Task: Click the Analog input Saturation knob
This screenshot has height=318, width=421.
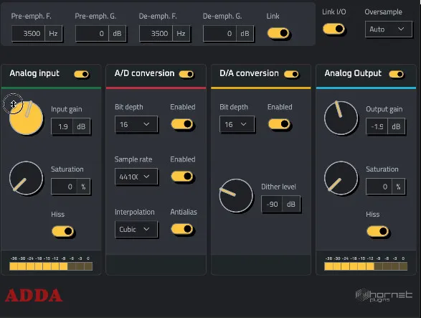Action: tap(26, 178)
